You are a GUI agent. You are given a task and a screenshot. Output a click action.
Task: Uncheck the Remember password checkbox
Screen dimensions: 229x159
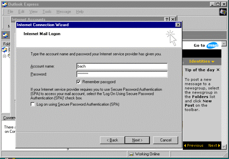78,82
